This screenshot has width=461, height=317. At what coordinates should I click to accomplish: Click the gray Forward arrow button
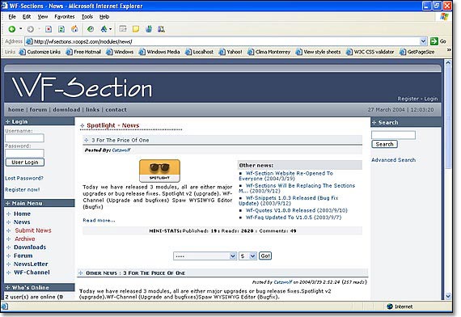30,29
